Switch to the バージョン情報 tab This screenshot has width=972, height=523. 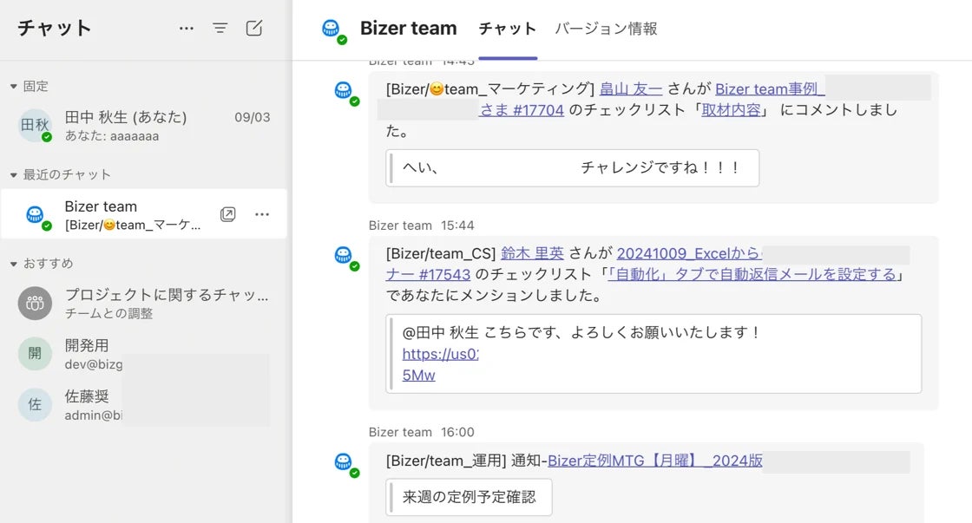pos(606,29)
